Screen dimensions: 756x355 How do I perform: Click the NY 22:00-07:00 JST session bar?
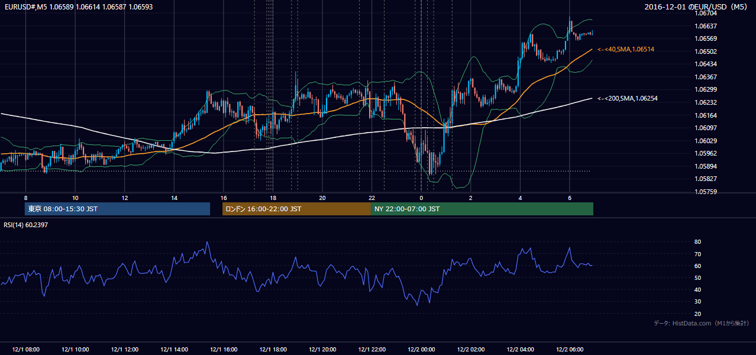(482, 209)
